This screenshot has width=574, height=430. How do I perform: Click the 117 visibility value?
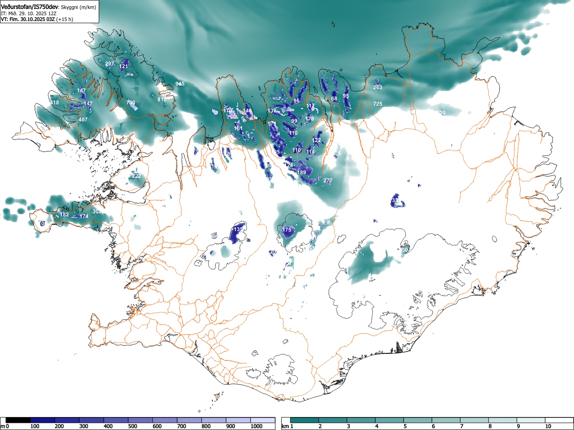pos(310,106)
